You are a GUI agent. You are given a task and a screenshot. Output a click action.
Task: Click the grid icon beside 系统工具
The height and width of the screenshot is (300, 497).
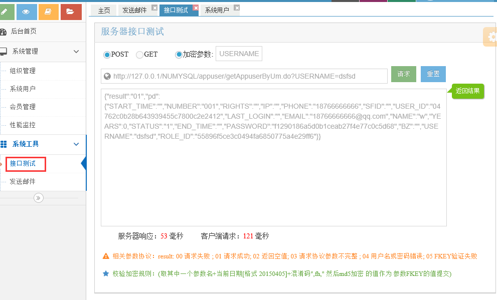(4, 144)
